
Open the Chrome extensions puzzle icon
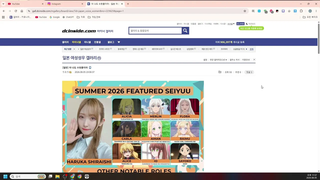(x=301, y=11)
